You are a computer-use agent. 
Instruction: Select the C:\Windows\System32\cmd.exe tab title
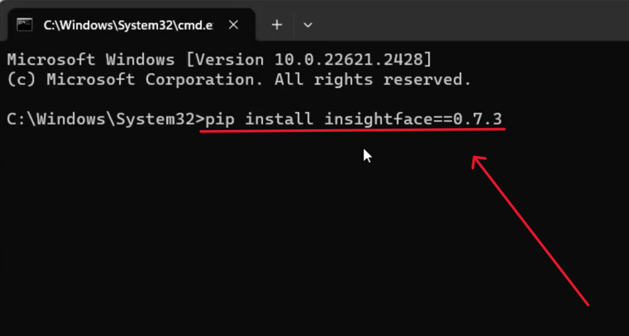[128, 25]
